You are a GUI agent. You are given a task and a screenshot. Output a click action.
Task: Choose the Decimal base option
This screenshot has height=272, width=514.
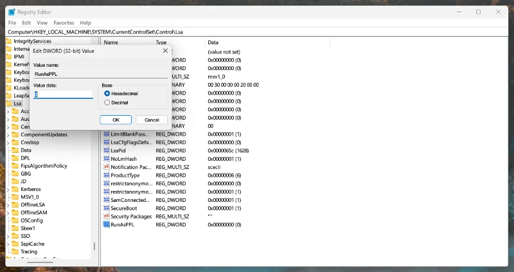pos(107,102)
